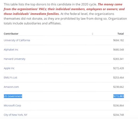The height and width of the screenshot is (119, 138).
Task: Click the $206,864 Microsoft total
Action: (119, 106)
